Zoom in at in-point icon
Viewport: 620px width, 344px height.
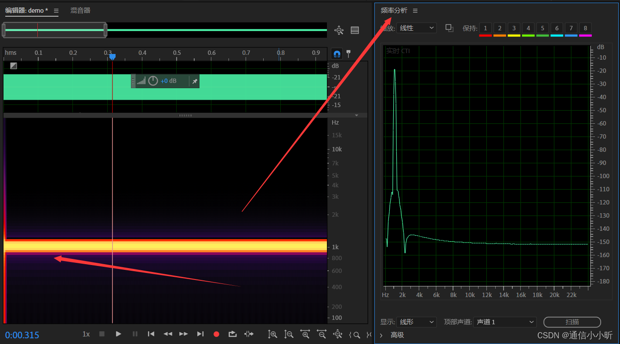355,335
